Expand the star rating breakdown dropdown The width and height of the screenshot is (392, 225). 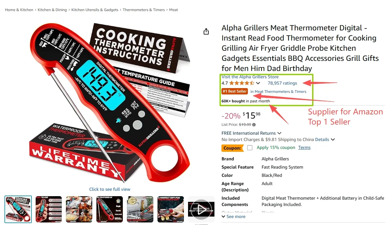[x=258, y=83]
